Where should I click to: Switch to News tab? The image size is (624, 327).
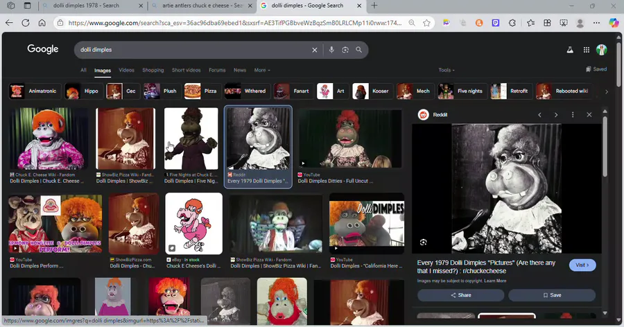tap(240, 70)
